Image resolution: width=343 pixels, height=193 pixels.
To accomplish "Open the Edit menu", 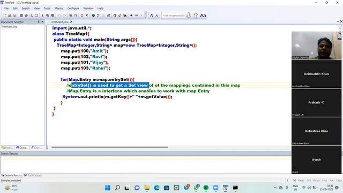I will click(15, 9).
